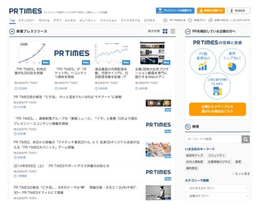Image resolution: width=259 pixels, height=209 pixels.
Task: Open the latte art thumbnail for ピタ活 article
Action: point(158,103)
